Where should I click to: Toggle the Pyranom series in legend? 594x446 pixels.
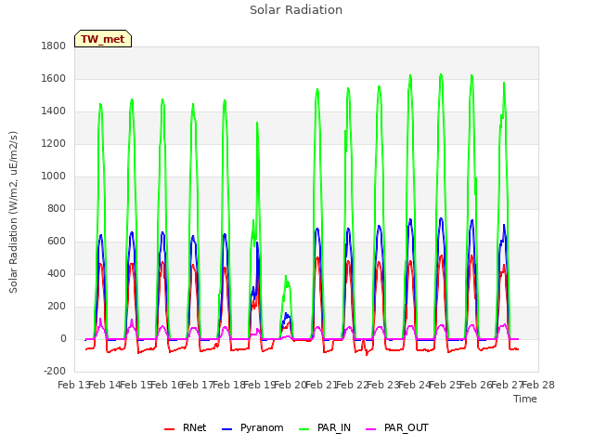pyautogui.click(x=252, y=428)
